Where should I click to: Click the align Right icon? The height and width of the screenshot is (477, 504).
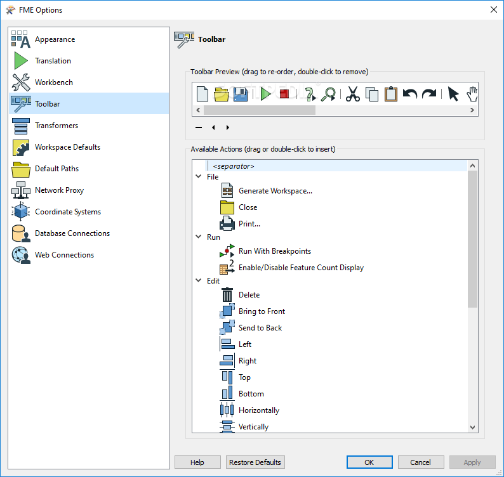227,360
